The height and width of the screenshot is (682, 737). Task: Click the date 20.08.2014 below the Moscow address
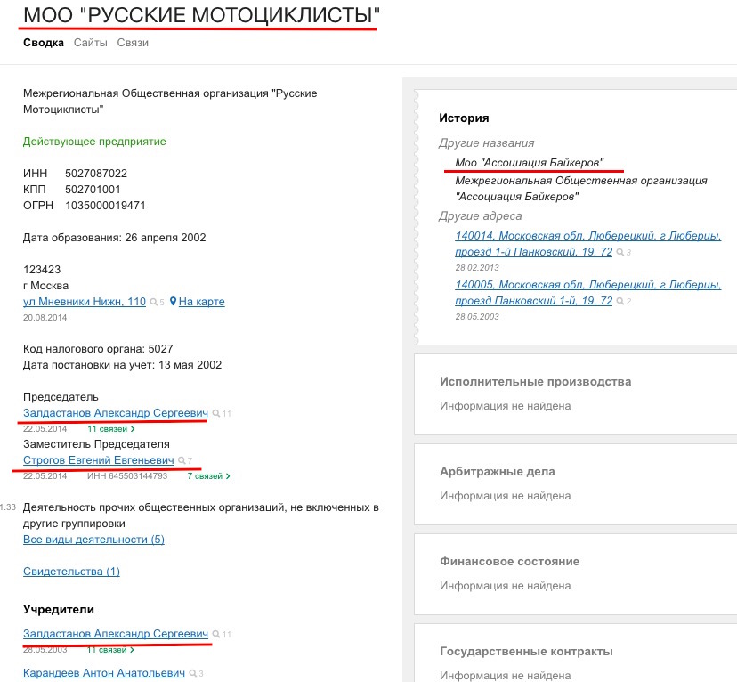click(x=45, y=317)
